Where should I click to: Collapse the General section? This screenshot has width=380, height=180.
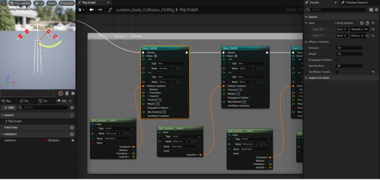click(306, 17)
